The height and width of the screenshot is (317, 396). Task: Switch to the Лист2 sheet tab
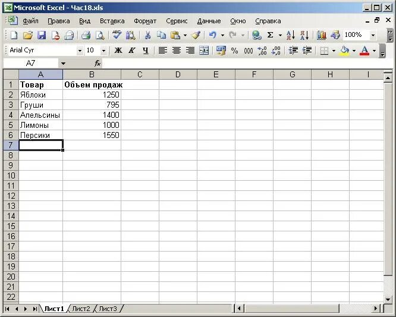click(x=81, y=309)
